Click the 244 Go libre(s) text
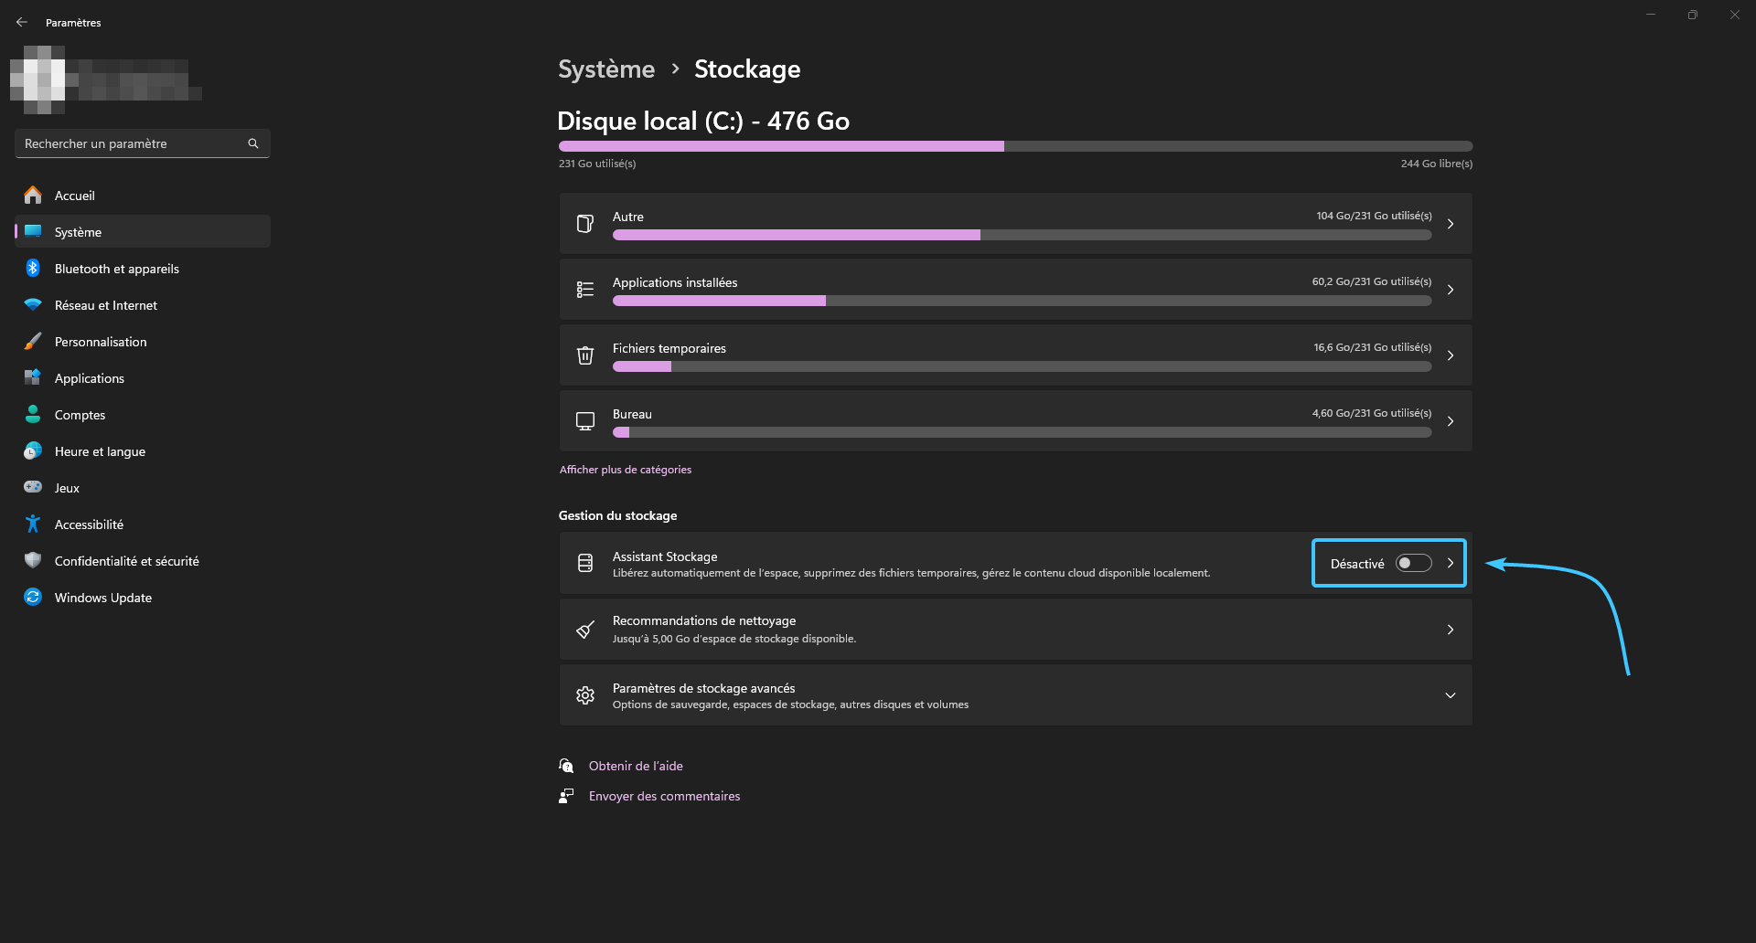This screenshot has width=1756, height=943. pos(1436,164)
